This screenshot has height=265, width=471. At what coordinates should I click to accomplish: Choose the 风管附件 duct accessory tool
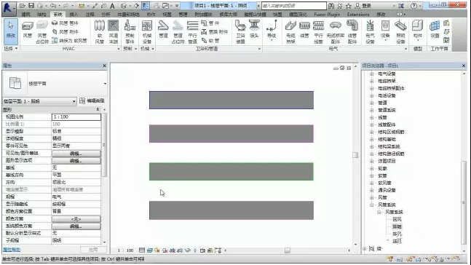click(x=65, y=31)
